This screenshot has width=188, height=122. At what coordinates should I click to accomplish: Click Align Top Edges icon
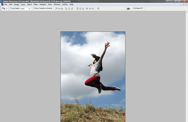(56, 8)
